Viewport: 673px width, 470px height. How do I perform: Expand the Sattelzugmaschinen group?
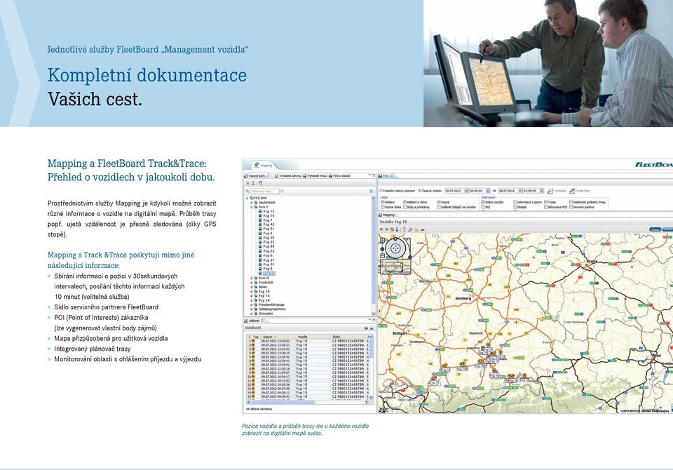pyautogui.click(x=252, y=309)
